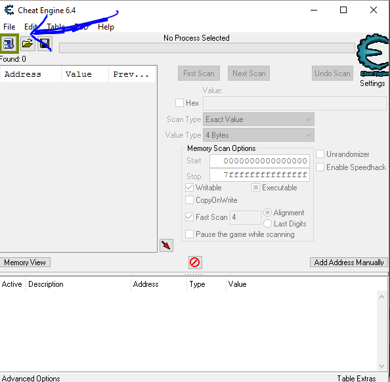Click the scan Value input field
390x382 pixels.
[x=295, y=103]
